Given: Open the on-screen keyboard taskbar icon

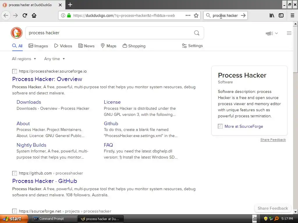Looking at the screenshot, I should pos(255,219).
